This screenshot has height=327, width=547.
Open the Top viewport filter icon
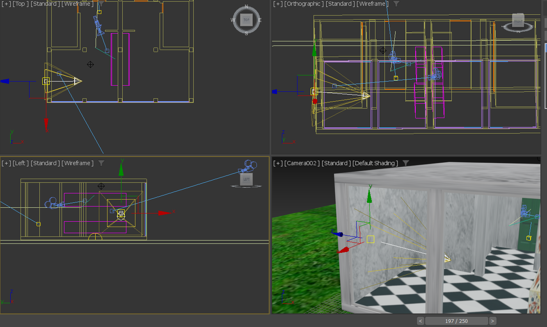tap(101, 4)
